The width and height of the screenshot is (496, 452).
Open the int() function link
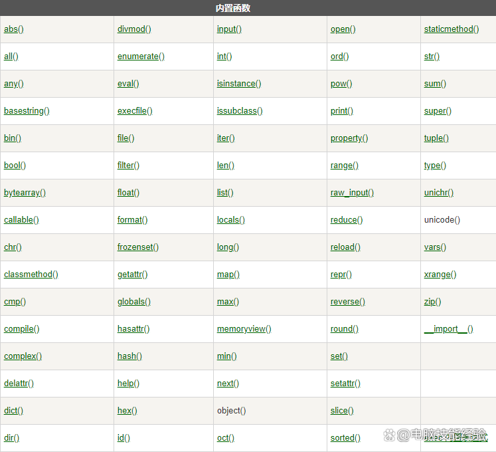pos(224,56)
